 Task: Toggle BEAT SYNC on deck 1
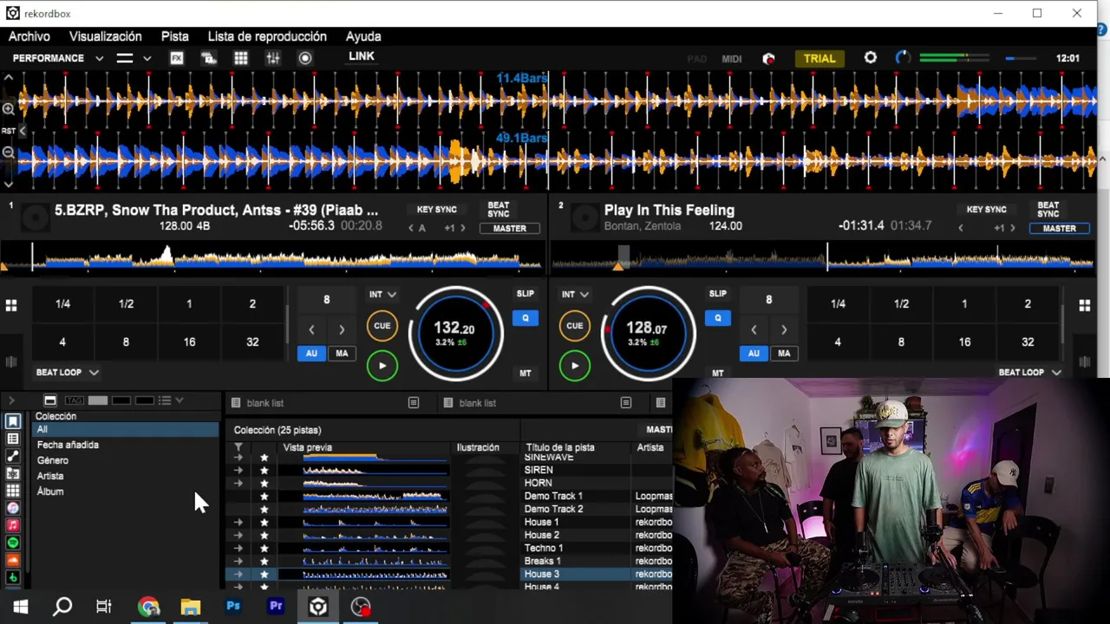[x=499, y=210]
